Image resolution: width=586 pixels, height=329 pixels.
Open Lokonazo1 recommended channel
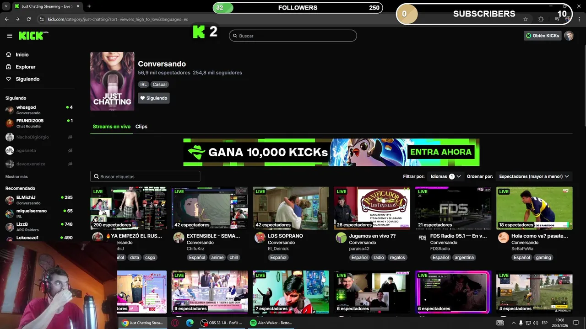(x=39, y=238)
